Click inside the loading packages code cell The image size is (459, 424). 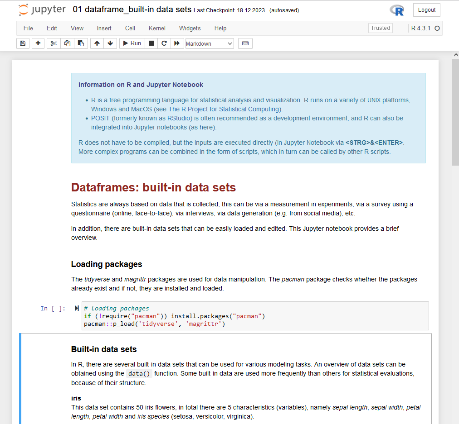click(254, 316)
